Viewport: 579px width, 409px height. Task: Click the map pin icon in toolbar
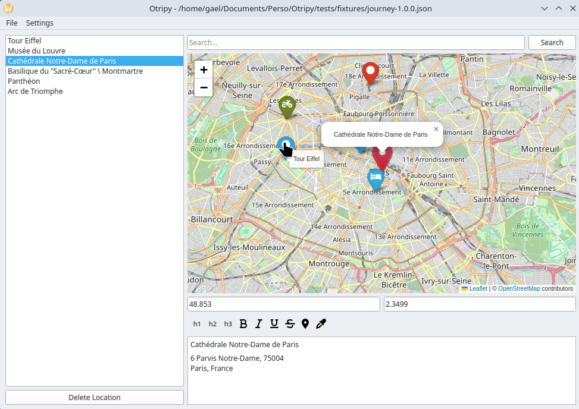click(x=305, y=324)
